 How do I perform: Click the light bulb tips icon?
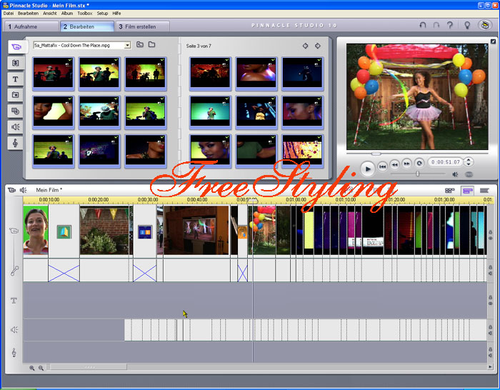coord(467,25)
